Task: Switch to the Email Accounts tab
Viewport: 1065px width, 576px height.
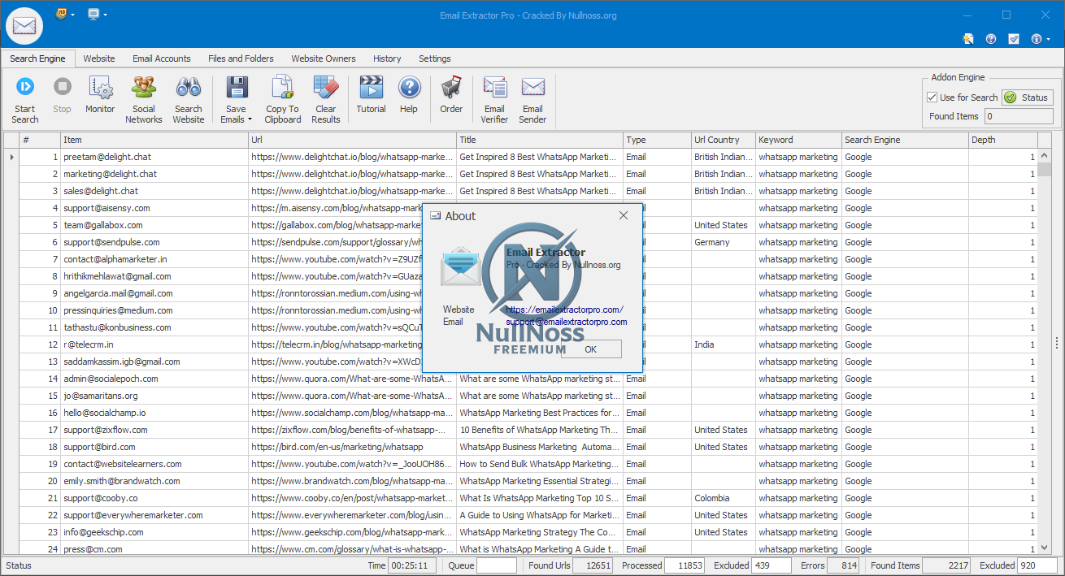Action: coord(162,58)
